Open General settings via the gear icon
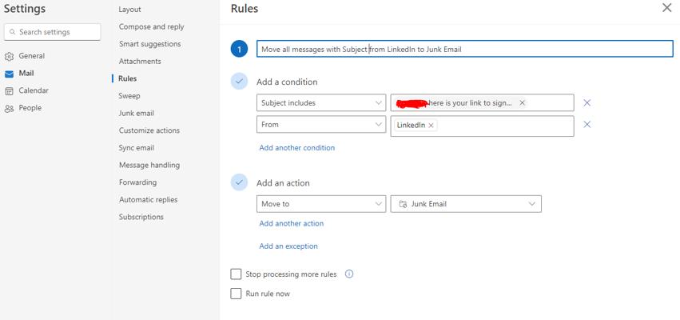Viewport: 680px width, 320px height. point(9,57)
